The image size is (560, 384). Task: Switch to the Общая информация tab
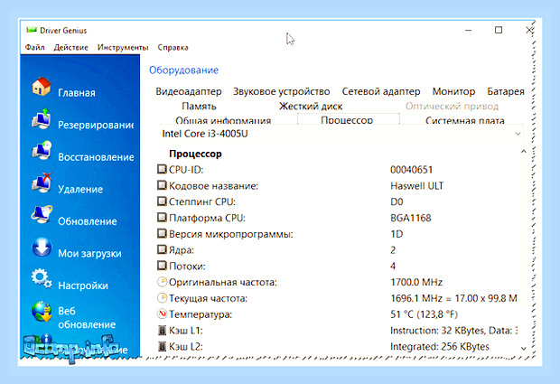[x=223, y=120]
